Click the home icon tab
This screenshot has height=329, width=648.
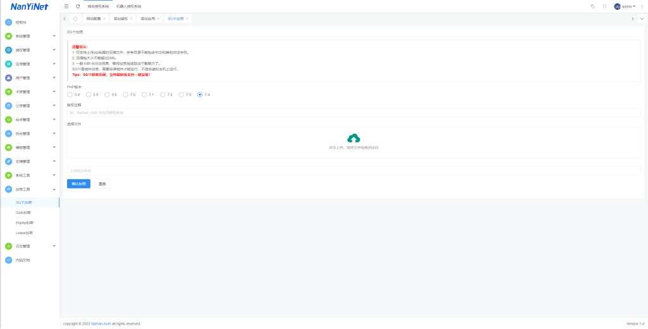click(x=75, y=19)
